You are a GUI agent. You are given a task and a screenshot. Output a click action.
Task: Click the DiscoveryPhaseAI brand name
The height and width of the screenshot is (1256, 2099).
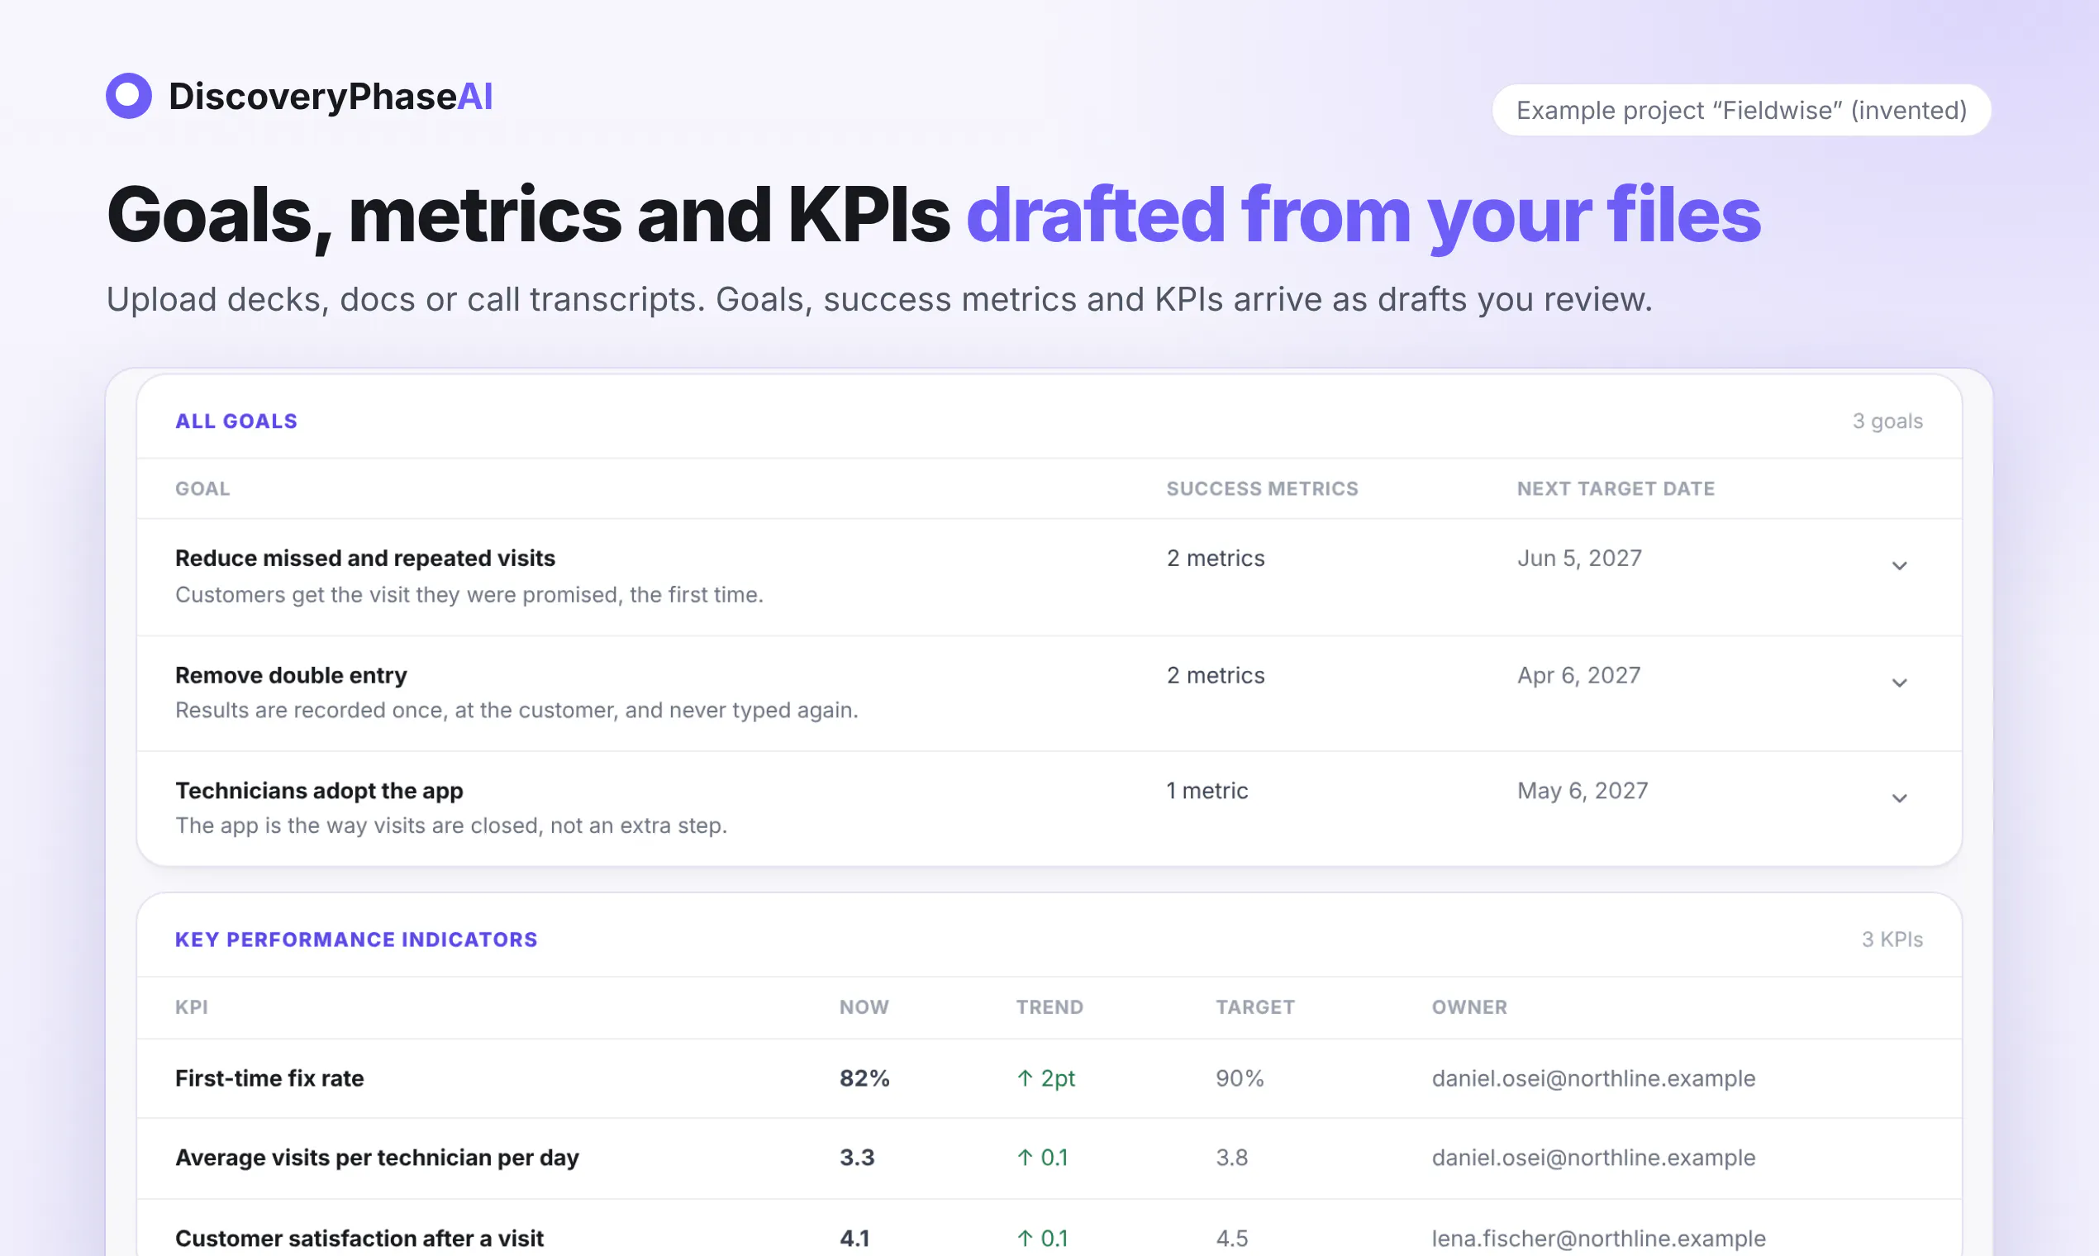click(331, 97)
